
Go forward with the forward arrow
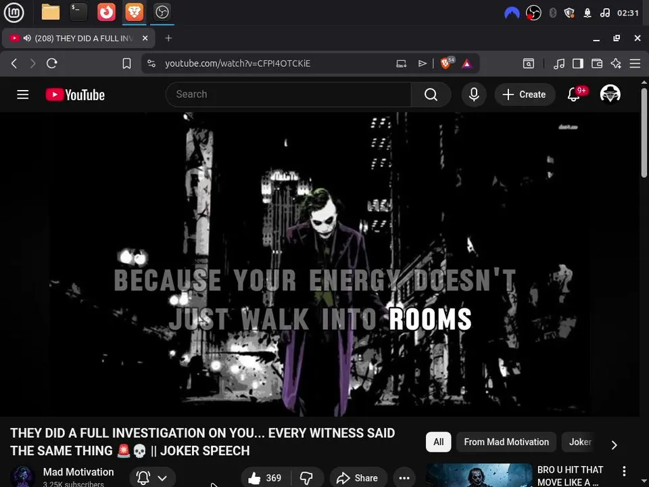point(32,64)
